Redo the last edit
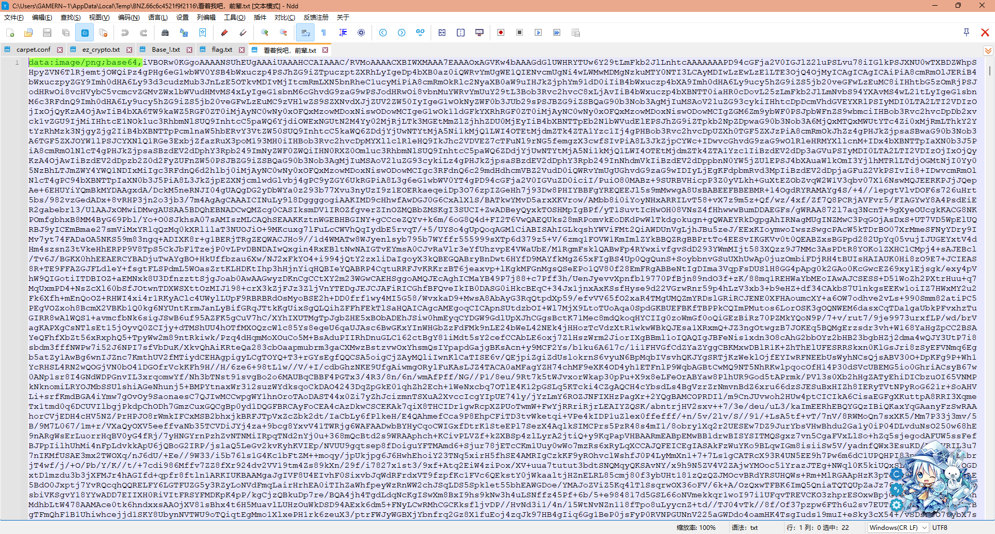This screenshot has width=995, height=534. [x=144, y=32]
